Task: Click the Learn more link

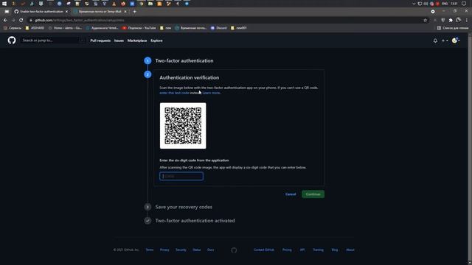Action: tap(211, 93)
